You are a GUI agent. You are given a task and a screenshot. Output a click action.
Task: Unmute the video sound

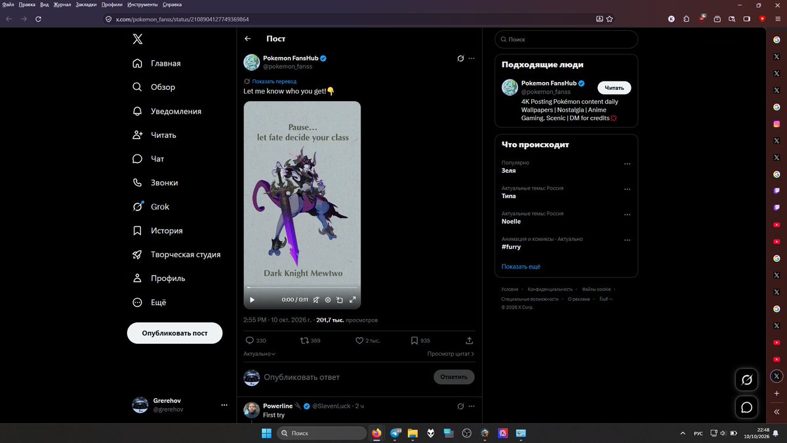click(315, 300)
